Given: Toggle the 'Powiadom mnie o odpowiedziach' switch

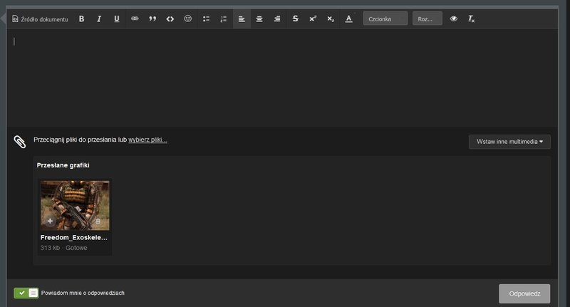Looking at the screenshot, I should (x=26, y=293).
